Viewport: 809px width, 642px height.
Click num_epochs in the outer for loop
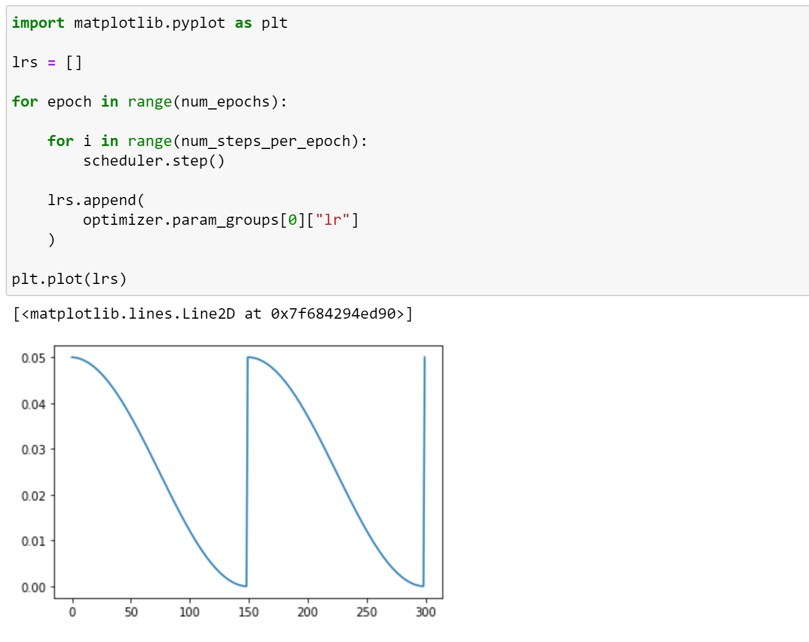coord(225,102)
